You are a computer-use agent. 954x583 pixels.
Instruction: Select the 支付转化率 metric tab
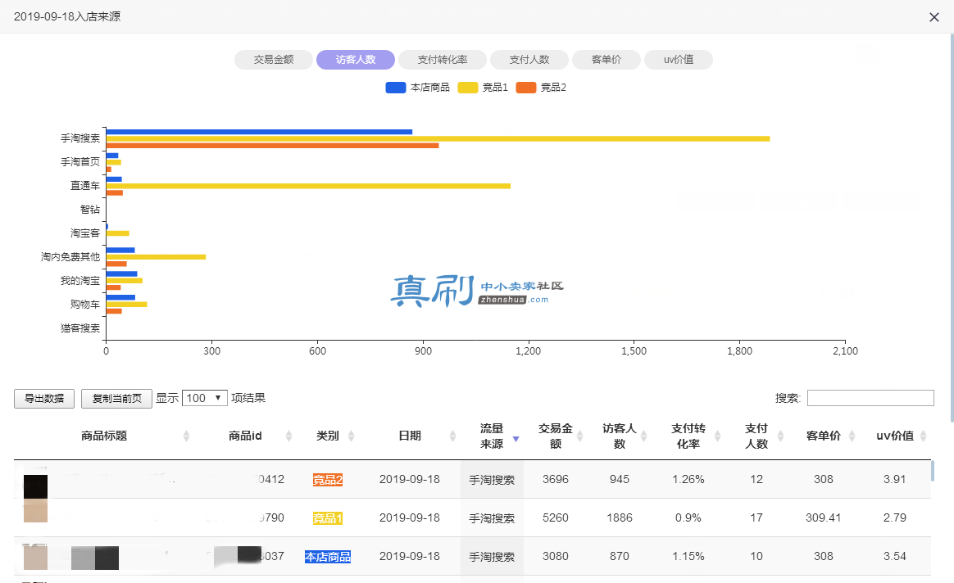[x=443, y=60]
